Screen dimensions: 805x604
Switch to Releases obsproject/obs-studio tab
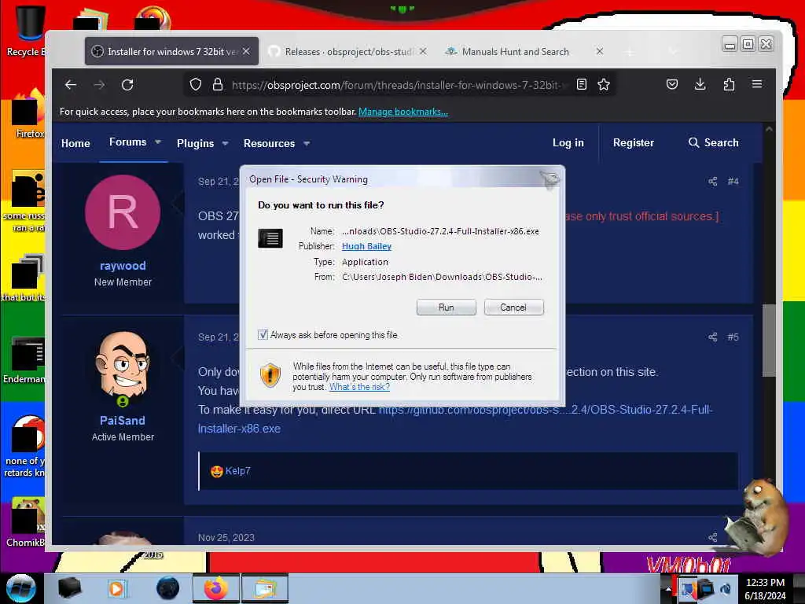click(x=348, y=51)
